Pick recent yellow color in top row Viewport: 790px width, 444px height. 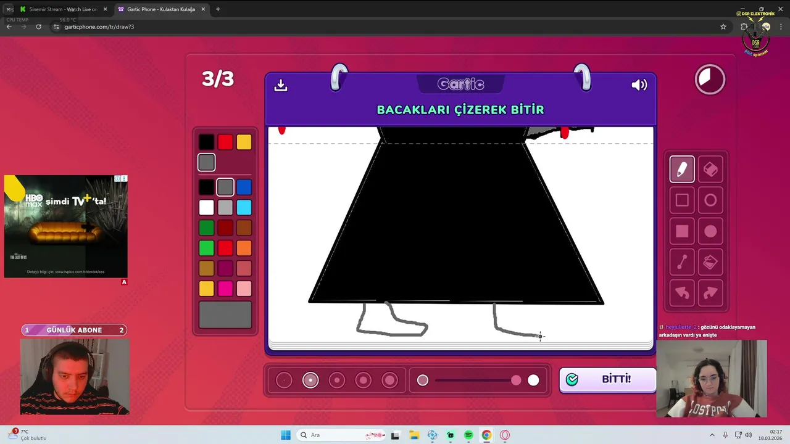coord(244,142)
